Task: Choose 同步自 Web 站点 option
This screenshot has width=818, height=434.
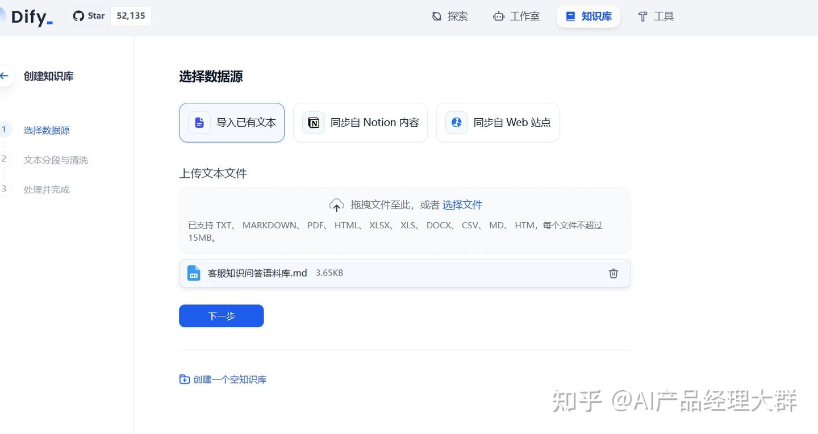Action: tap(498, 123)
